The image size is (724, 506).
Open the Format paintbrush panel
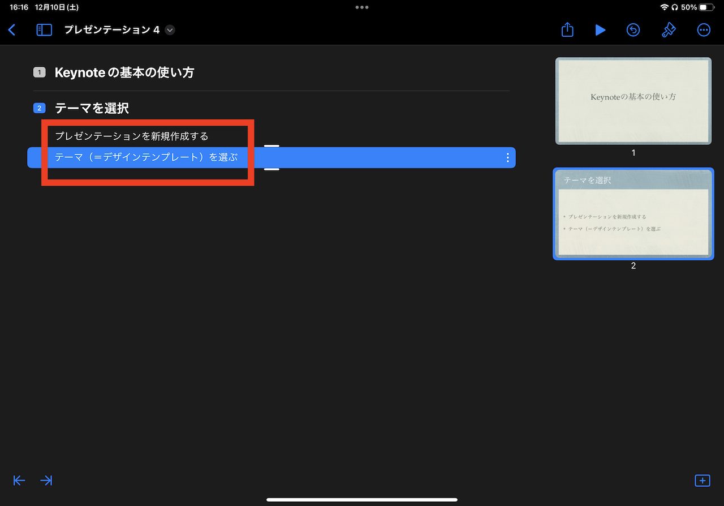click(669, 30)
